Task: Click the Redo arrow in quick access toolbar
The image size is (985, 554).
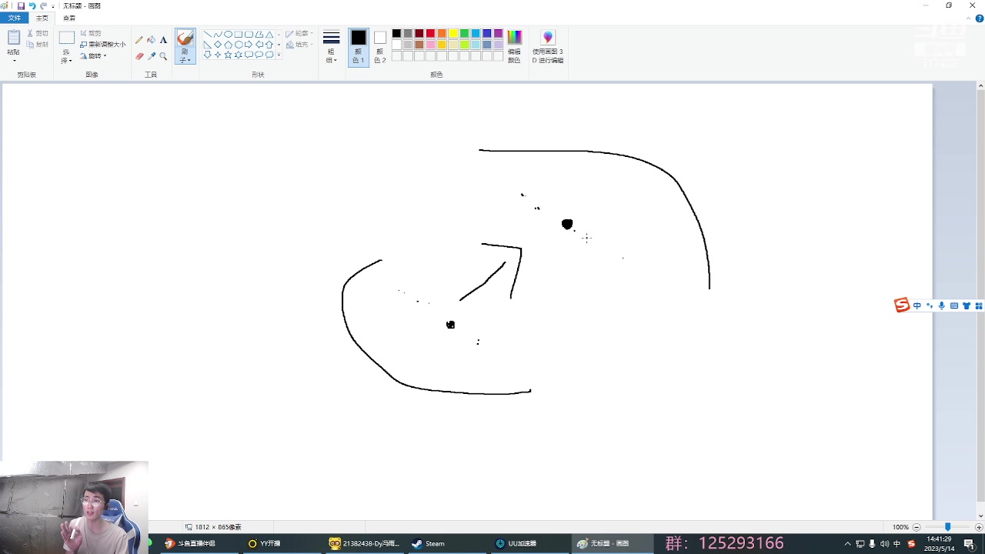Action: pos(43,5)
